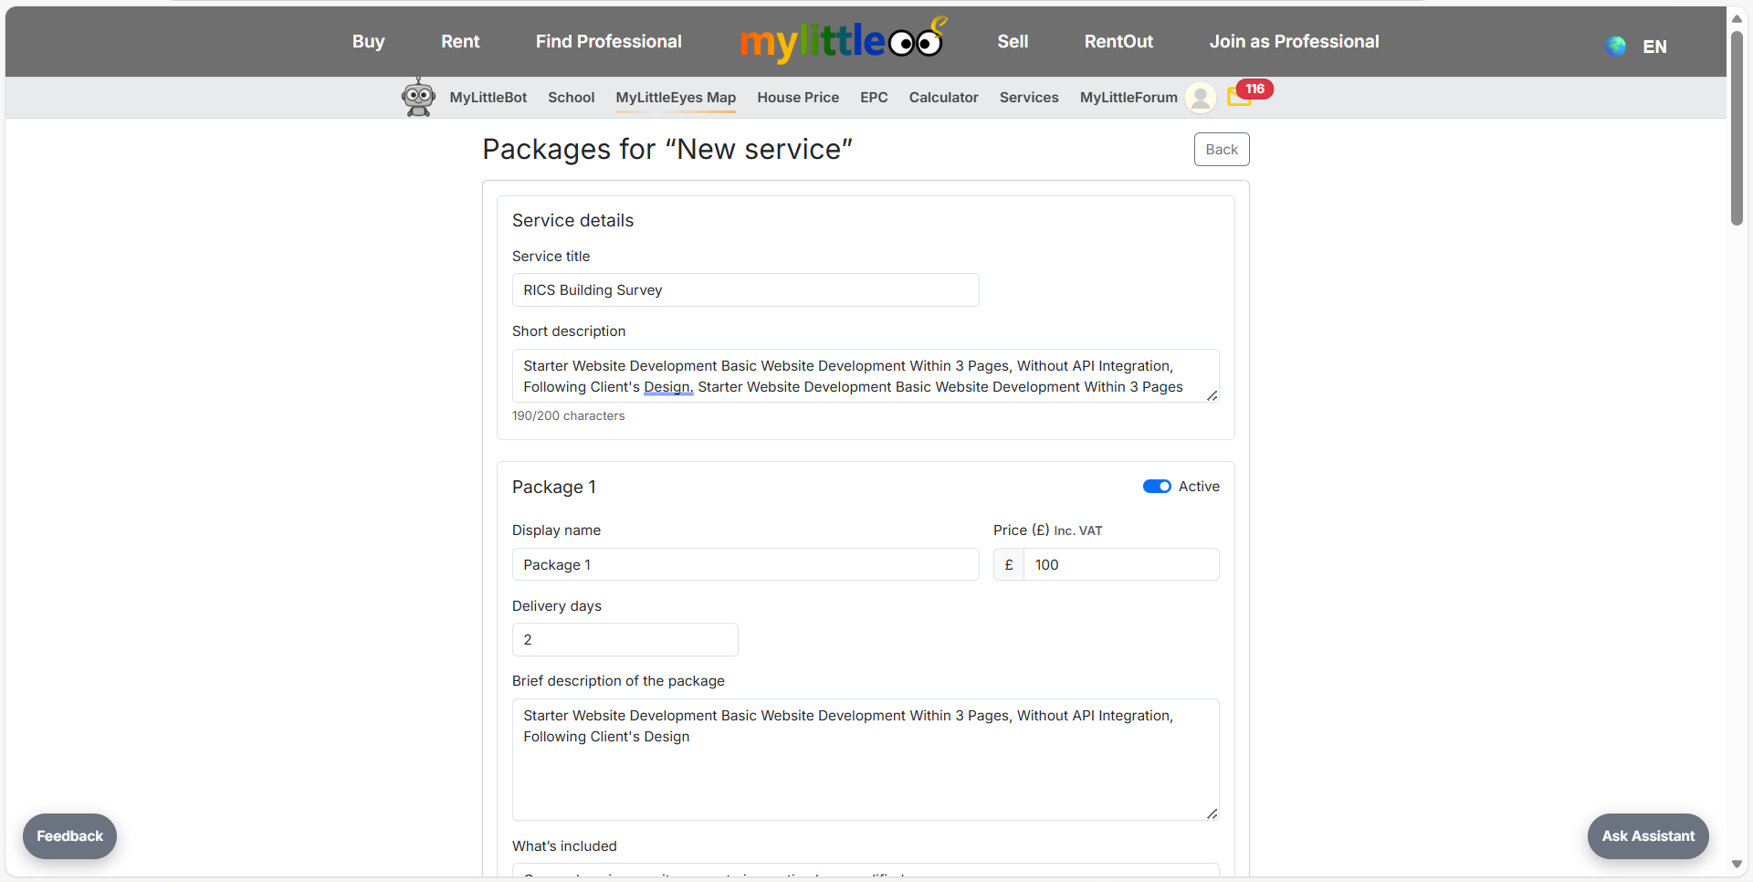Open messages via the envelope icon with 116 badge

coord(1239,98)
